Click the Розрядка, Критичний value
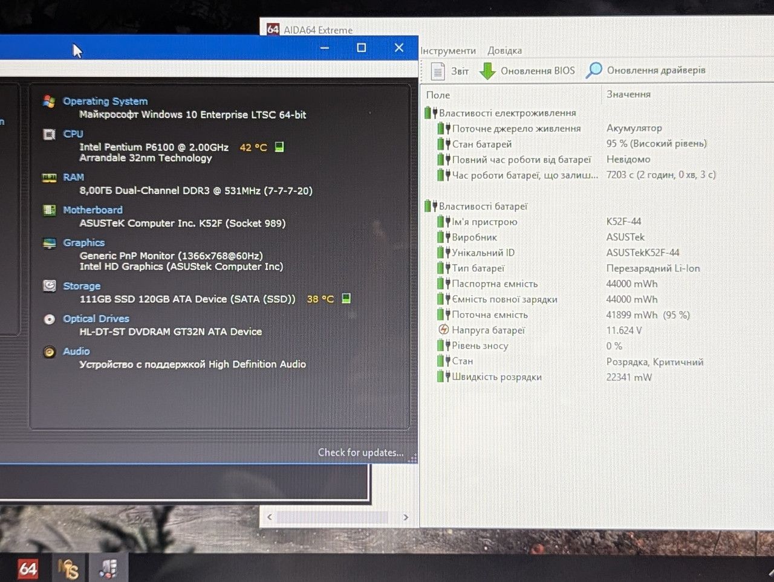 point(655,362)
